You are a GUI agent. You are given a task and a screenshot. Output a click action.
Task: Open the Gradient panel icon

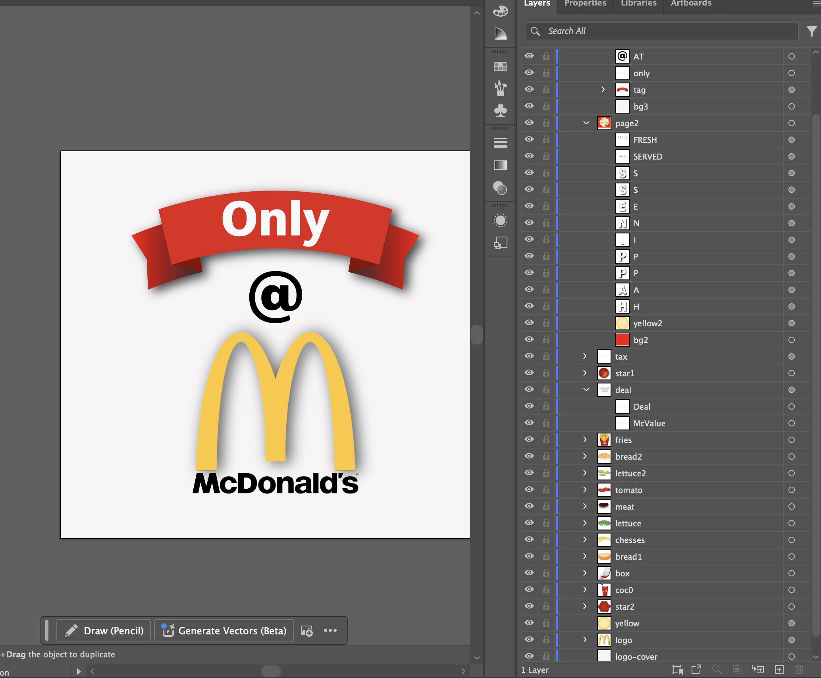click(500, 165)
